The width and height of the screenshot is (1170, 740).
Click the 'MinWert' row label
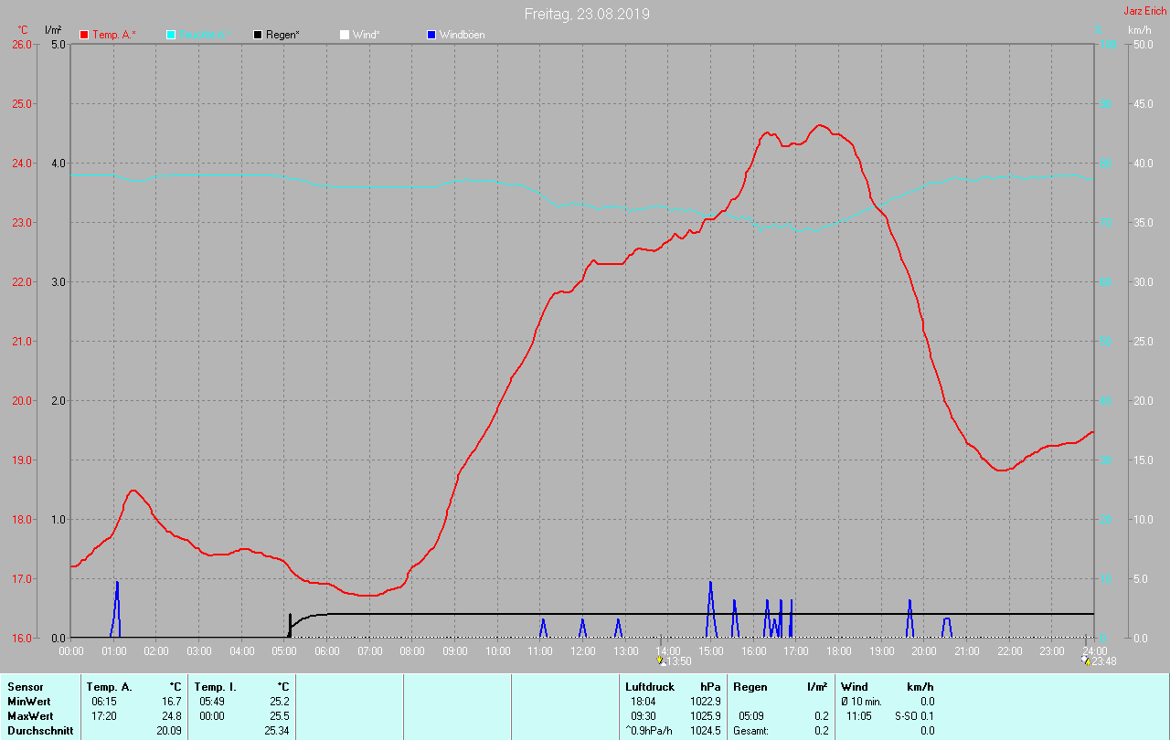click(x=27, y=701)
